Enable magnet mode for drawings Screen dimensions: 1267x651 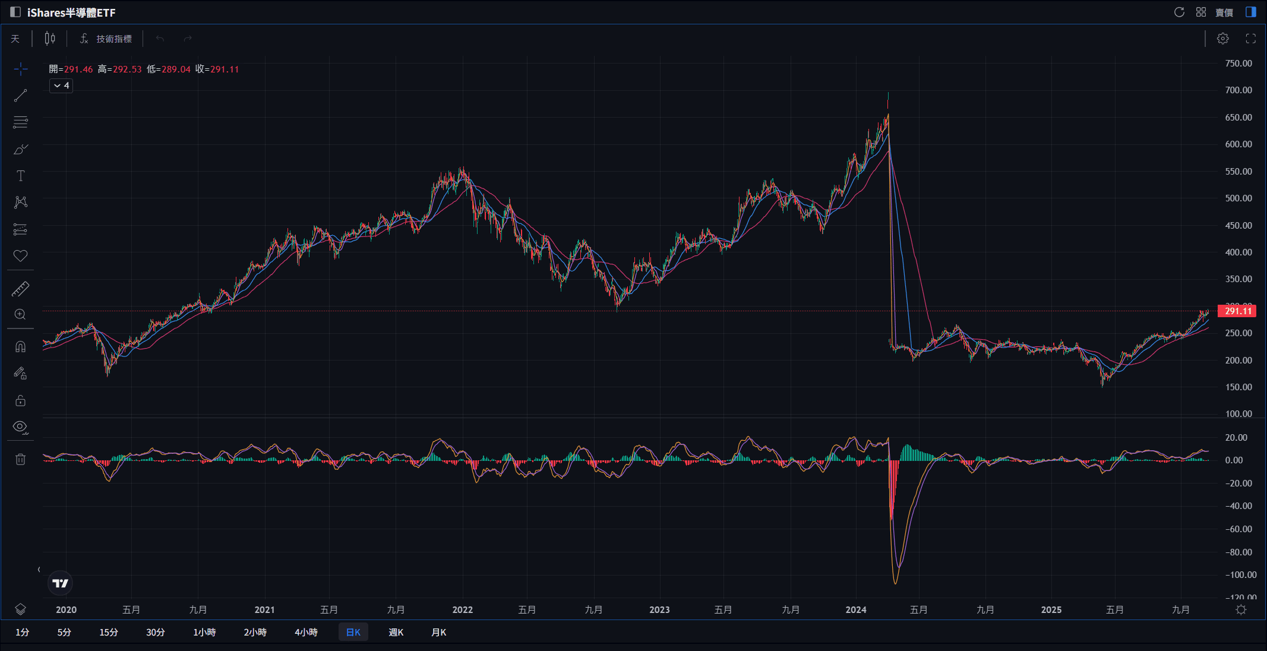[x=21, y=346]
